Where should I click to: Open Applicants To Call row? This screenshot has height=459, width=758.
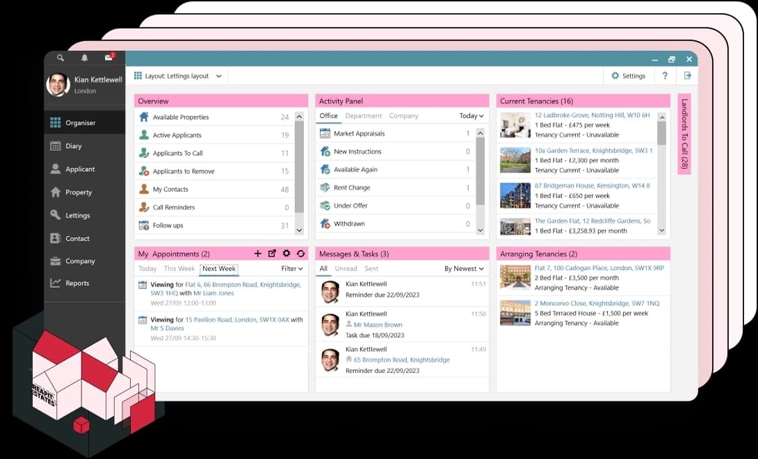tap(214, 153)
